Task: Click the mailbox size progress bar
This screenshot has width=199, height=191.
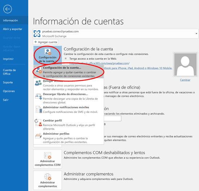Action: pyautogui.click(x=113, y=118)
